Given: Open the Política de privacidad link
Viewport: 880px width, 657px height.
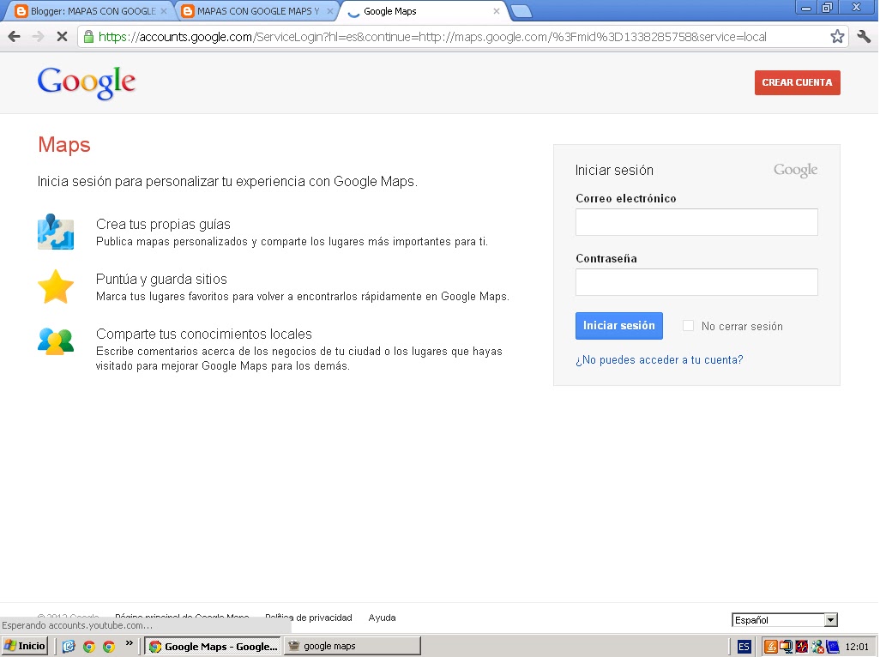Looking at the screenshot, I should pyautogui.click(x=309, y=618).
